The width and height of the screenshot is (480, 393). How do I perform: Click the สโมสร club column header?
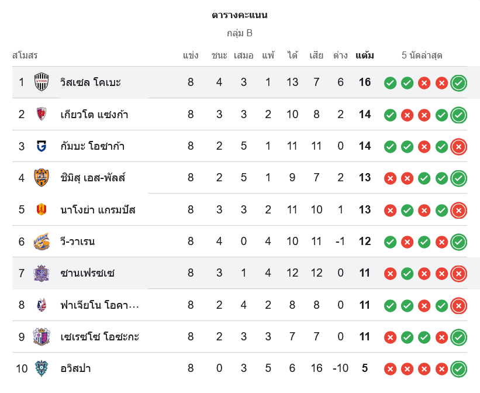pos(25,56)
